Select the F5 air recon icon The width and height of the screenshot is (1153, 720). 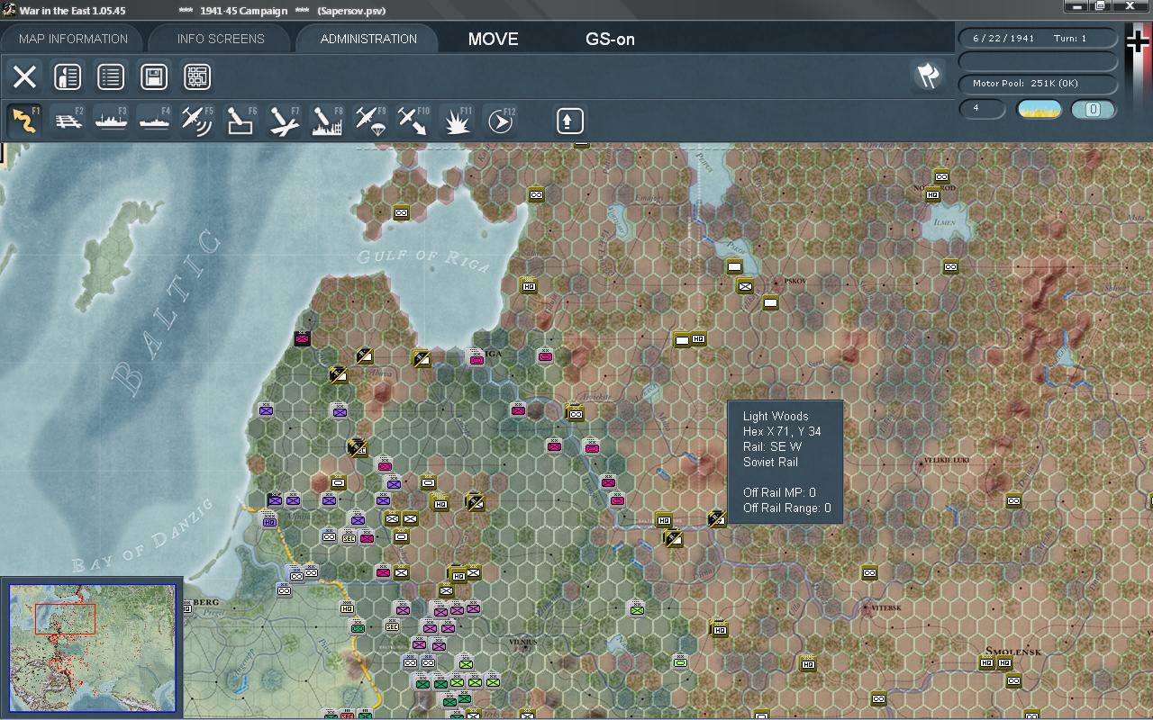click(197, 121)
